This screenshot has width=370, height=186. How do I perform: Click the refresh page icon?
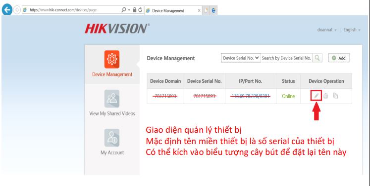pyautogui.click(x=140, y=10)
